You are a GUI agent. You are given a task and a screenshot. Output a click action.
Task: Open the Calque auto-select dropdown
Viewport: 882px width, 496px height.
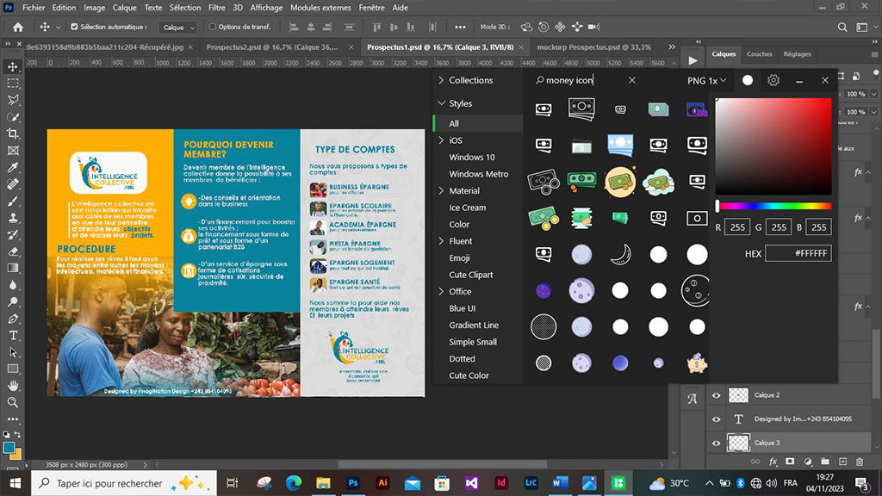(178, 27)
